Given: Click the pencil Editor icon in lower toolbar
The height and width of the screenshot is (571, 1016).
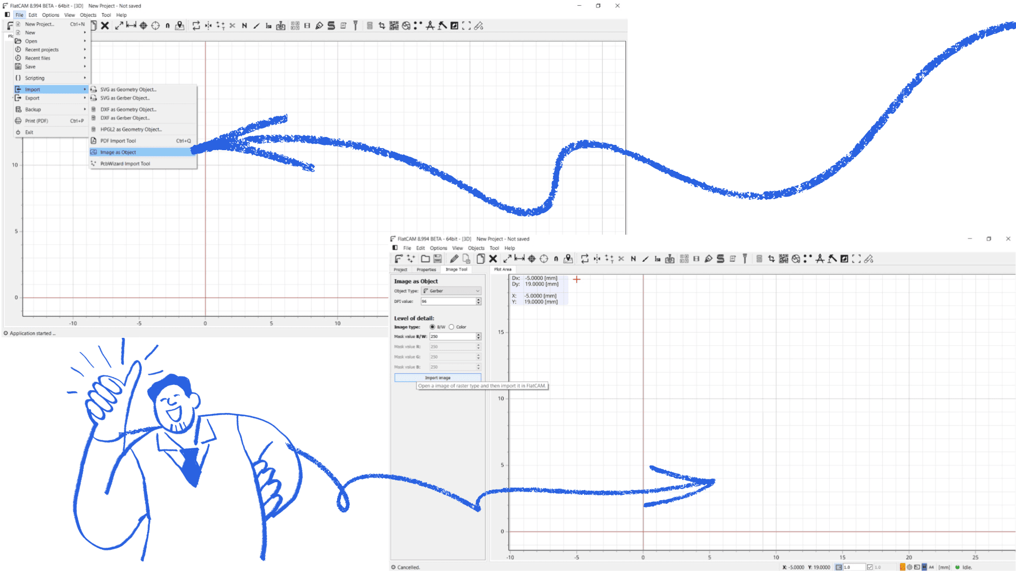Looking at the screenshot, I should point(454,259).
